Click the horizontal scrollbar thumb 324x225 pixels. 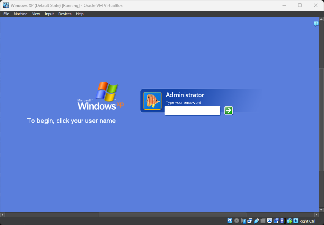tap(173, 215)
